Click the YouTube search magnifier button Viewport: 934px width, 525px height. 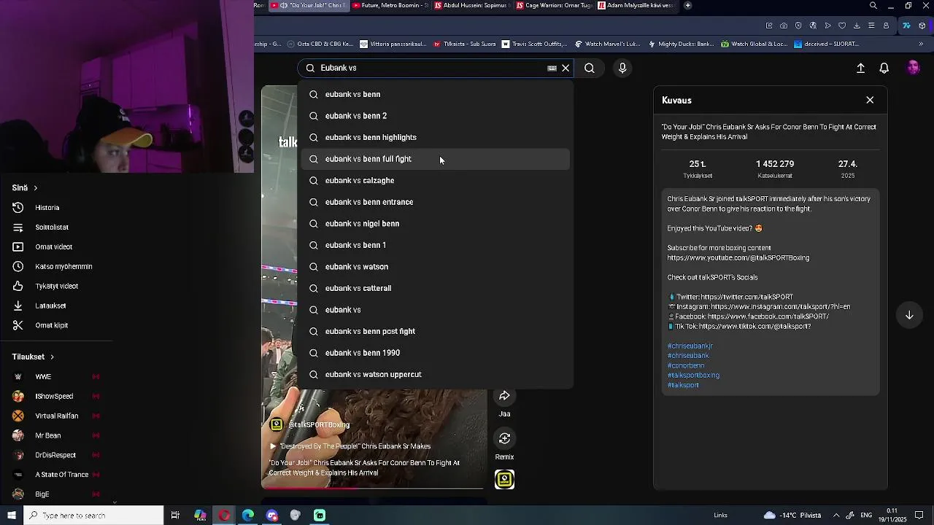click(x=590, y=68)
